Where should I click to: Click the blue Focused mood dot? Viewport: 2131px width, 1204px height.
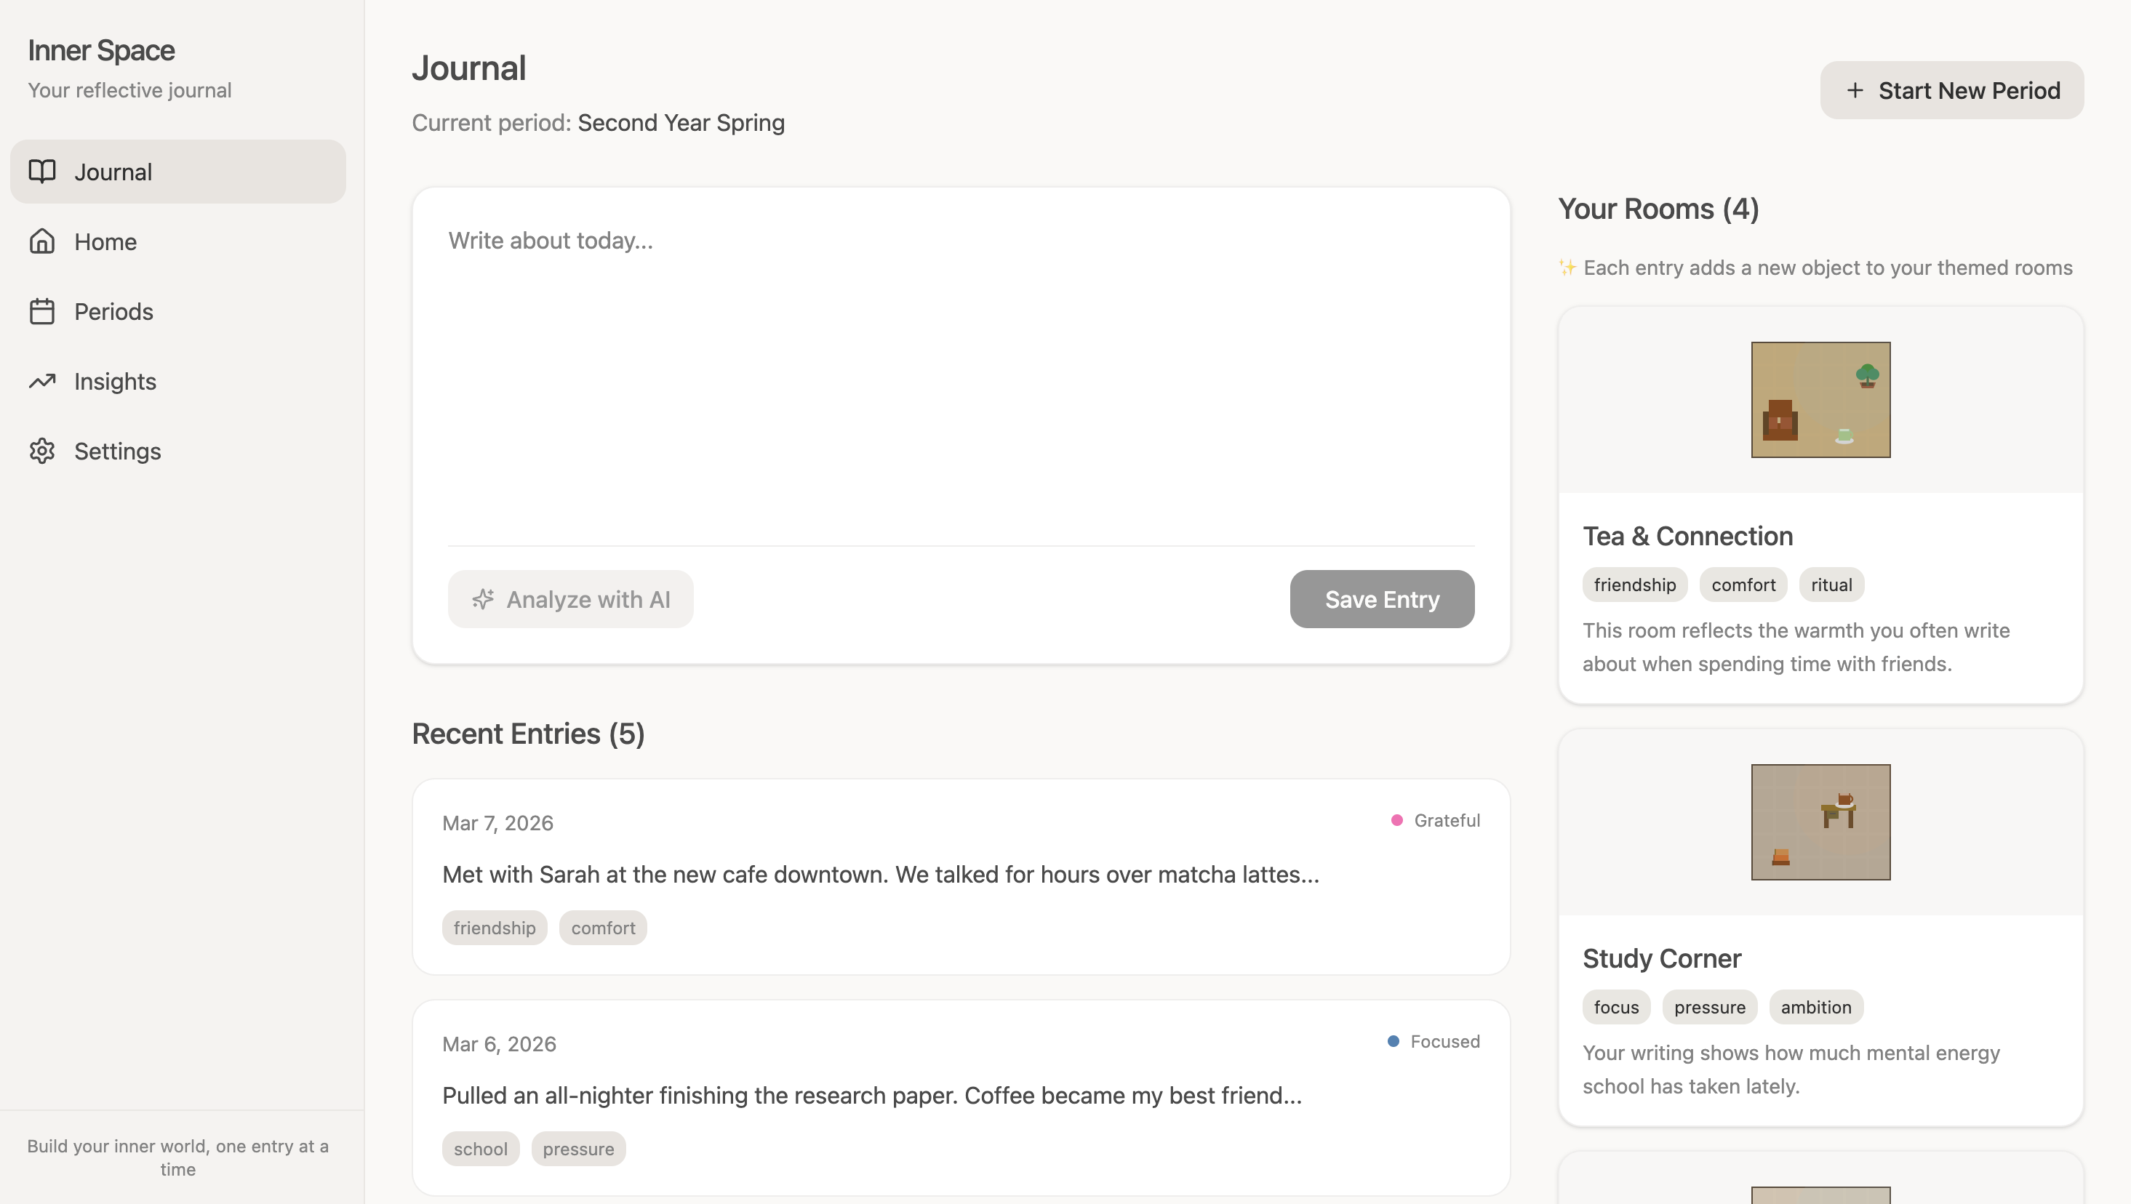tap(1393, 1041)
